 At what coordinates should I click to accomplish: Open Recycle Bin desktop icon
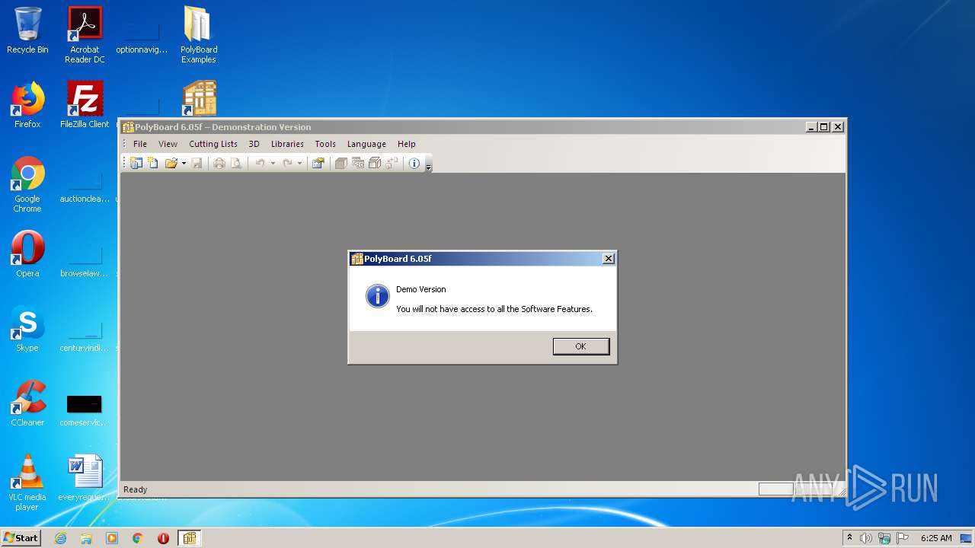[x=27, y=30]
